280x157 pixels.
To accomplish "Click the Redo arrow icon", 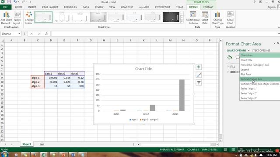I will coord(23,2).
